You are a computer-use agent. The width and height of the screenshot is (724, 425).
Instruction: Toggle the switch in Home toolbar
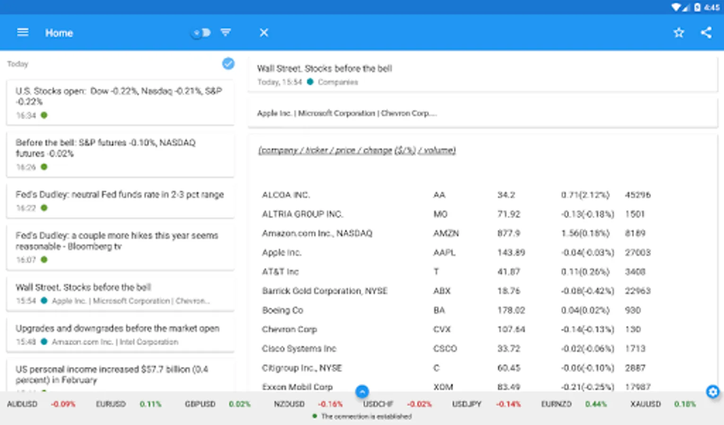point(201,33)
